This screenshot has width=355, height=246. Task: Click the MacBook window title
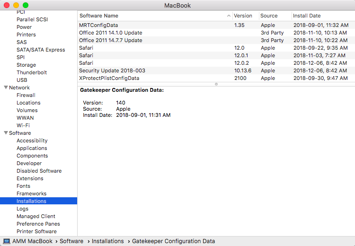(177, 5)
